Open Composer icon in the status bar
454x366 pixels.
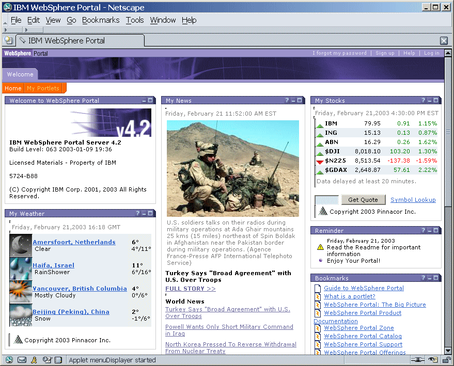pos(47,360)
